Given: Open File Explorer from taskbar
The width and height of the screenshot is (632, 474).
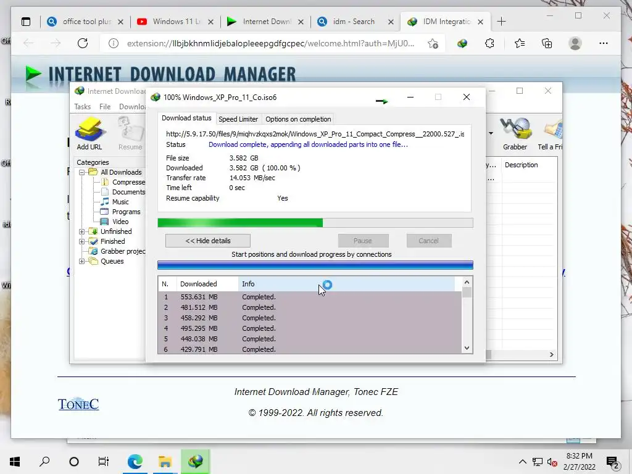Looking at the screenshot, I should pyautogui.click(x=165, y=462).
